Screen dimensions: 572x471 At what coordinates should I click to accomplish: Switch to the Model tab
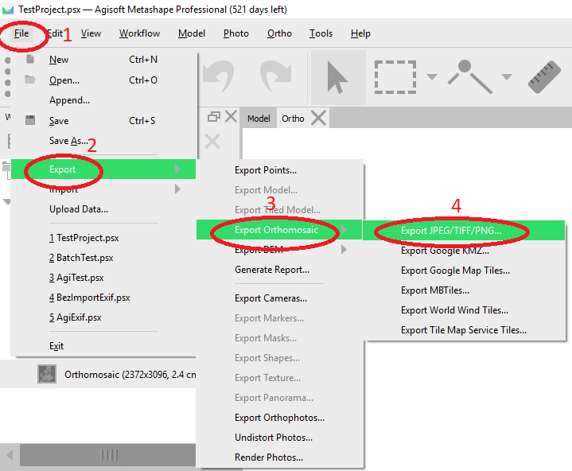pos(259,119)
